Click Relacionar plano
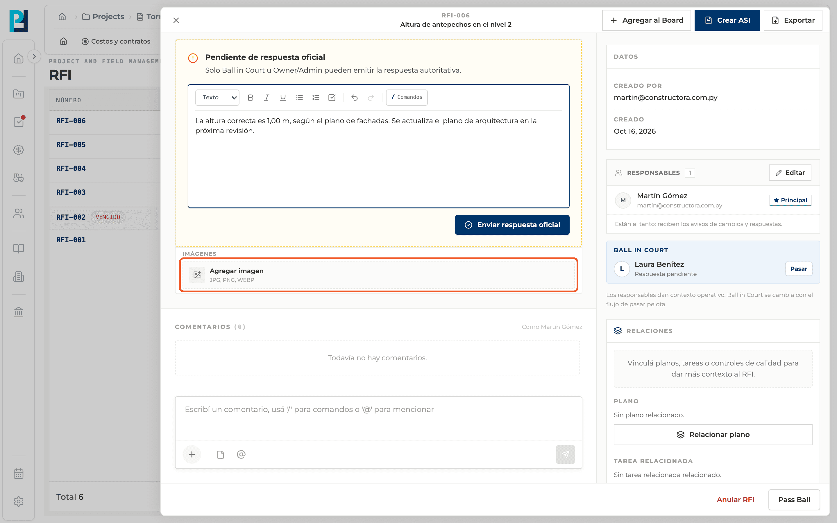Image resolution: width=837 pixels, height=523 pixels. pos(713,434)
